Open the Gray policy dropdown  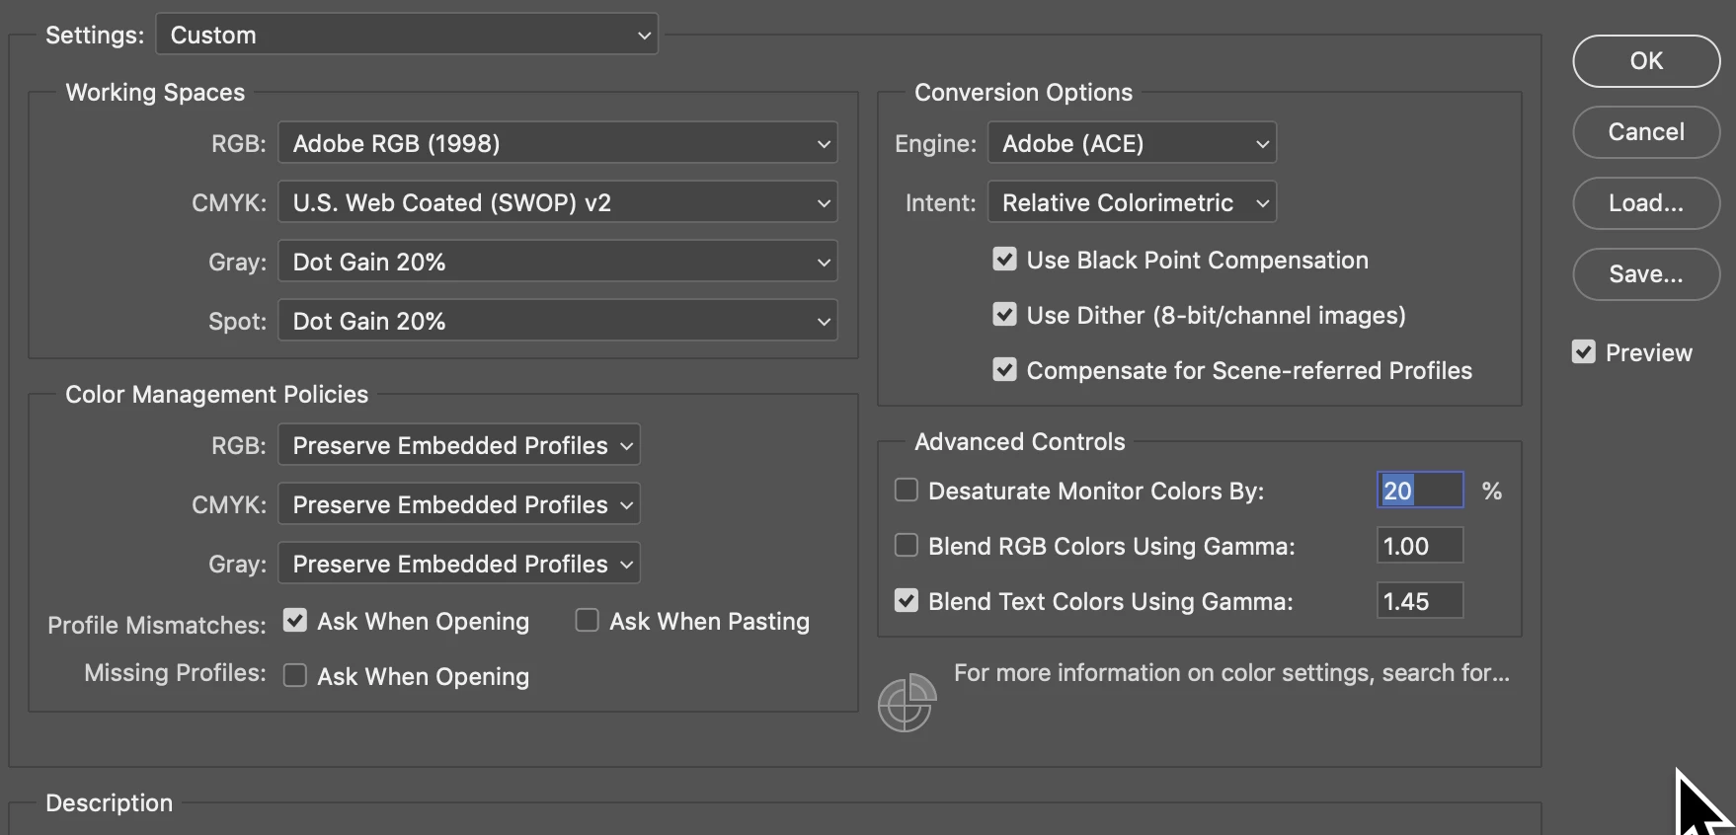coord(459,564)
